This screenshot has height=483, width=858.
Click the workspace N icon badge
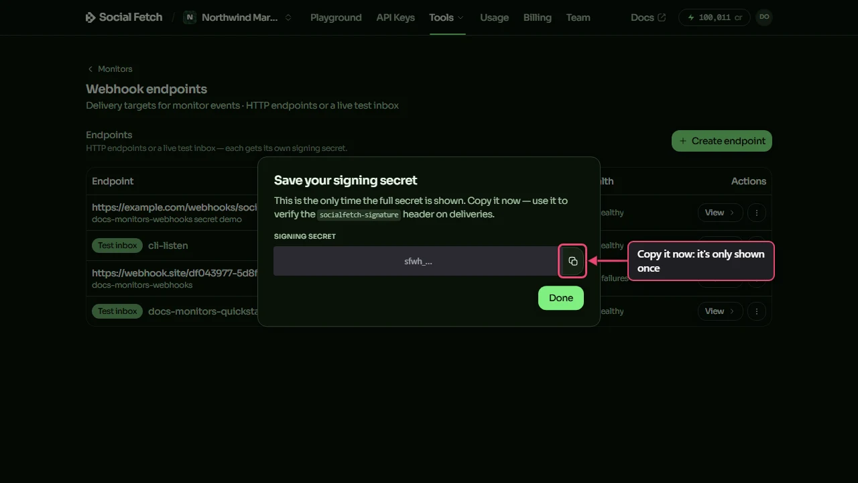click(190, 17)
